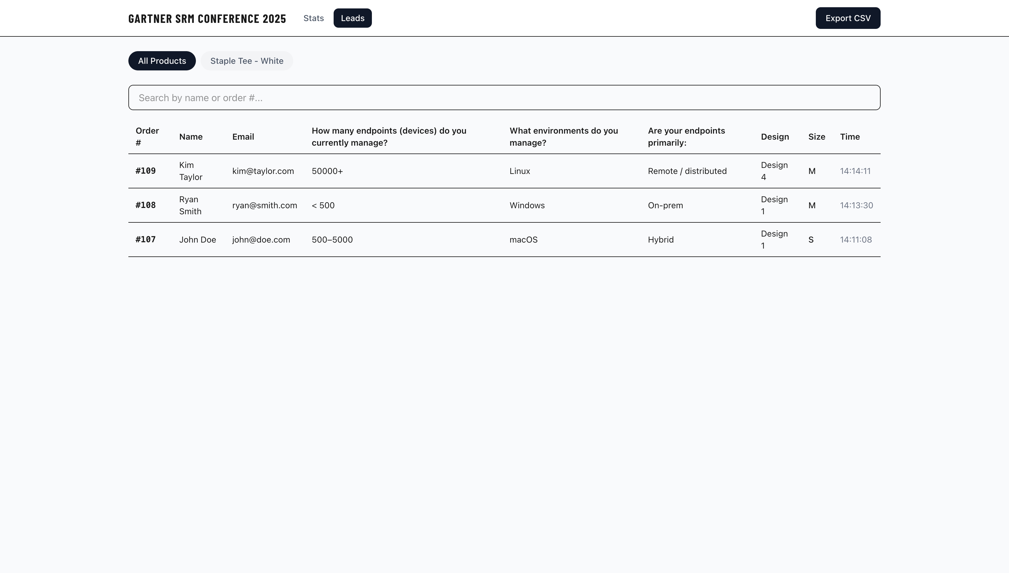This screenshot has width=1009, height=573.
Task: Click the kim@taylor.com email
Action: [263, 171]
